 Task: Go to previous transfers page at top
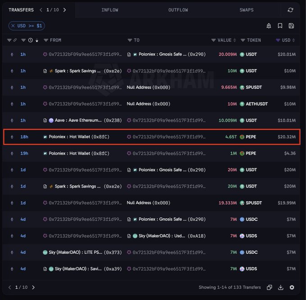(41, 10)
